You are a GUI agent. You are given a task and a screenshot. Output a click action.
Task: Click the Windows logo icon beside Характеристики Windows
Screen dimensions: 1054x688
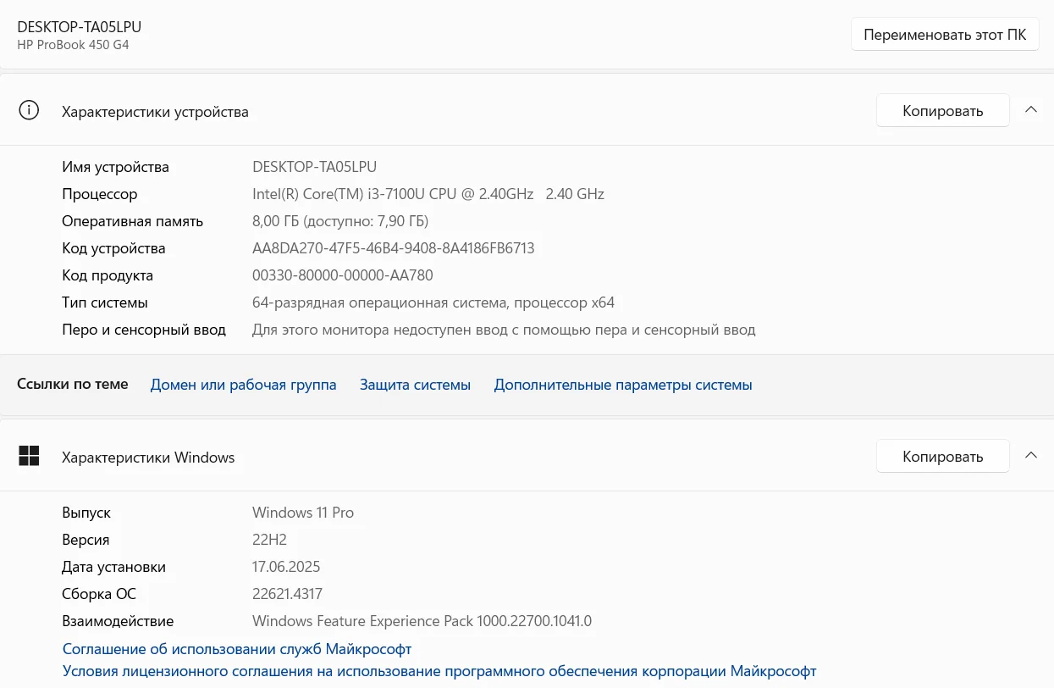[x=29, y=457]
